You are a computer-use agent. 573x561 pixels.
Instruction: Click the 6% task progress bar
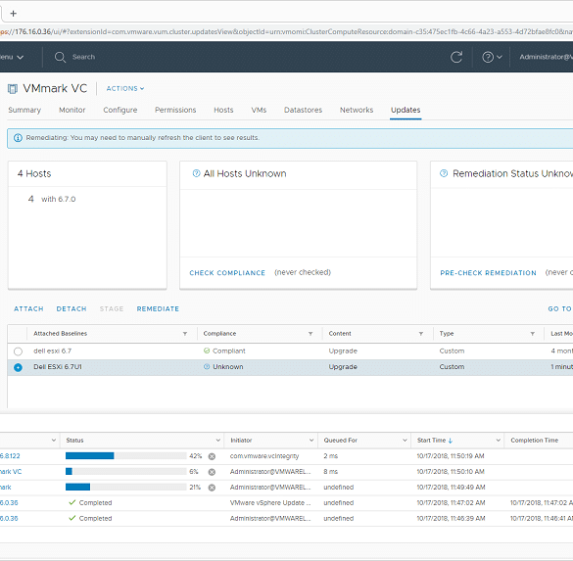coord(126,472)
